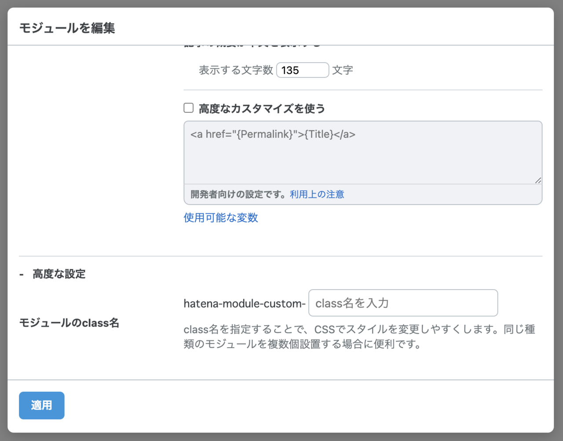Viewport: 563px width, 441px height.
Task: Click into the class名を入力 text field
Action: tap(403, 303)
